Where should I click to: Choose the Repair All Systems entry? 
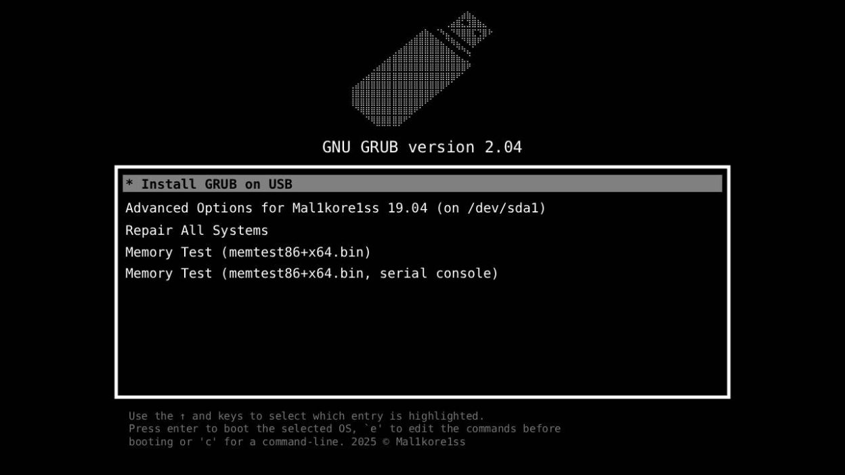196,230
